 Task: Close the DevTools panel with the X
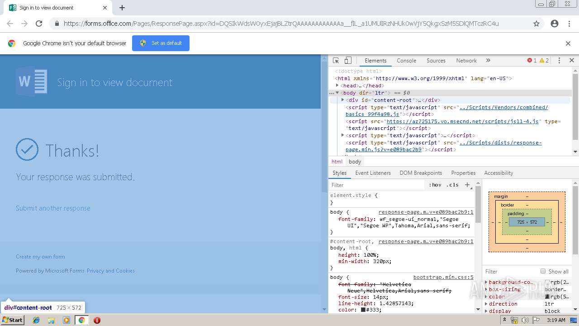[572, 61]
